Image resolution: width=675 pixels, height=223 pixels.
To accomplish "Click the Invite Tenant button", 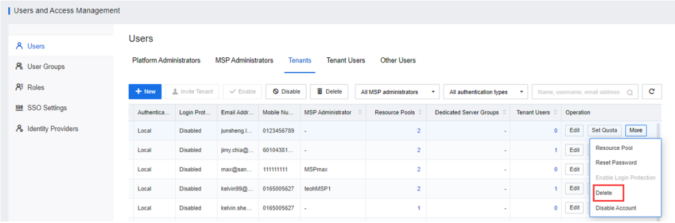I will pyautogui.click(x=192, y=91).
